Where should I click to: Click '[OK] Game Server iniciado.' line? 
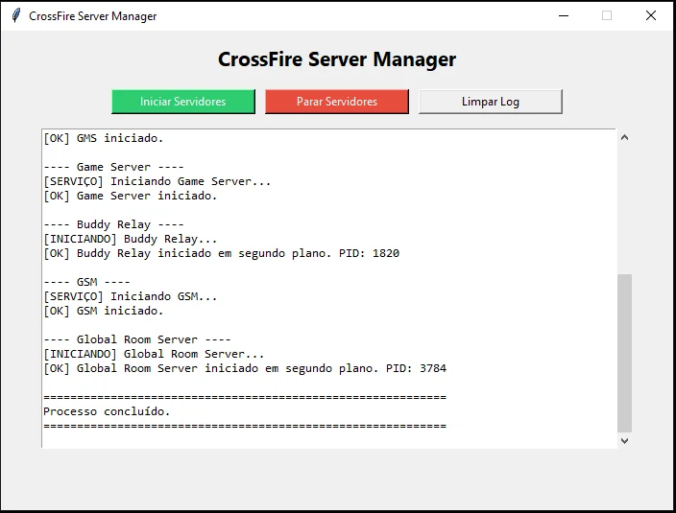131,196
